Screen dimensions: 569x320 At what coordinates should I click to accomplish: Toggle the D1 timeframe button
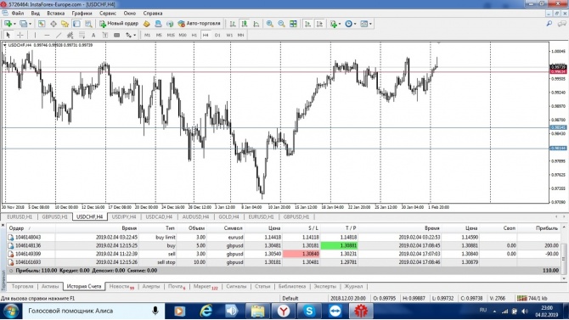(217, 35)
